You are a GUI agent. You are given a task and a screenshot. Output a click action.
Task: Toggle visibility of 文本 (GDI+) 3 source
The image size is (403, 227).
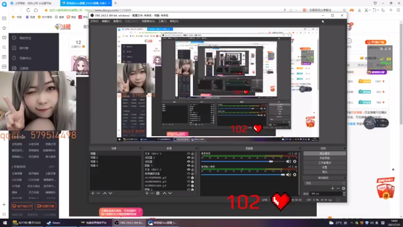pyautogui.click(x=188, y=154)
